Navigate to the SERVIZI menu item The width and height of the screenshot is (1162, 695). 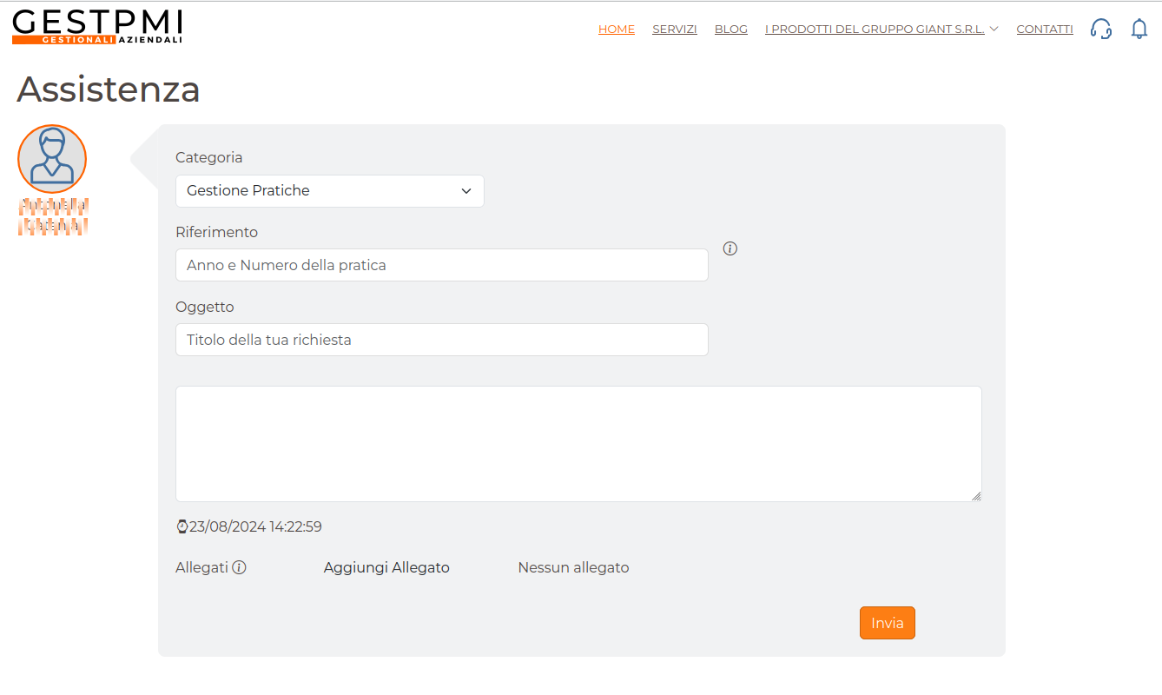coord(675,29)
